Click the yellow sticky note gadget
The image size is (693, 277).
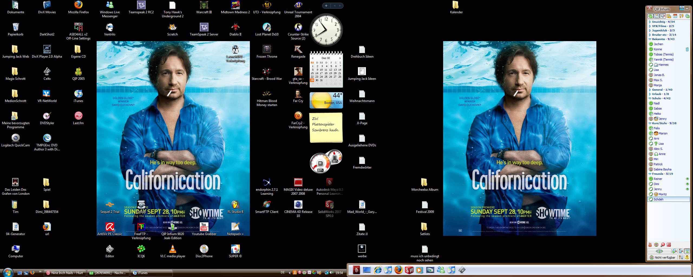click(326, 127)
